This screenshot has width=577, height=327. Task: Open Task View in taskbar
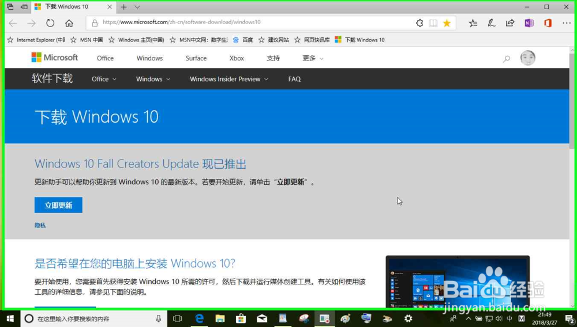(177, 318)
